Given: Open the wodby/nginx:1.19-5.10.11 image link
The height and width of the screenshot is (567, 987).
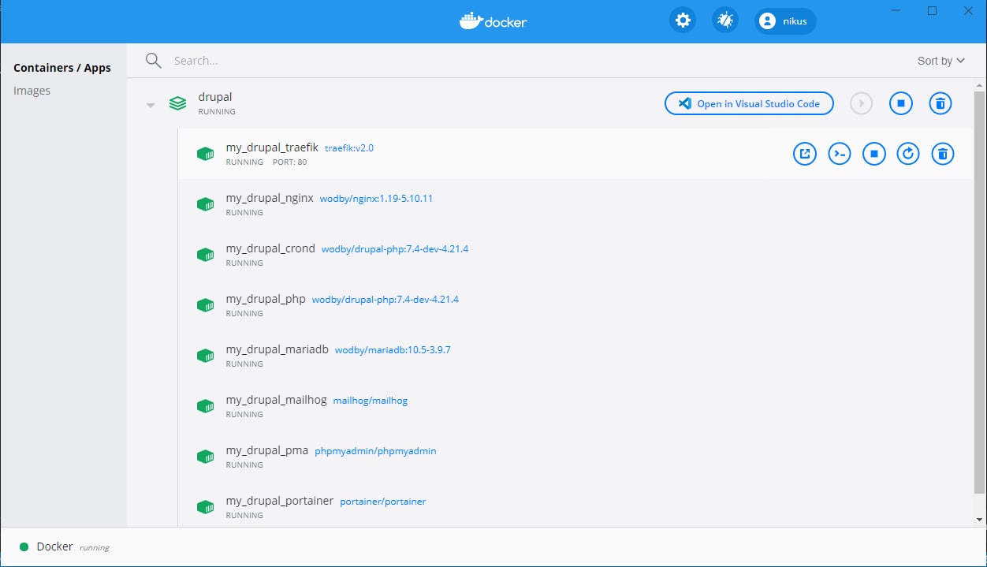Looking at the screenshot, I should (x=376, y=199).
